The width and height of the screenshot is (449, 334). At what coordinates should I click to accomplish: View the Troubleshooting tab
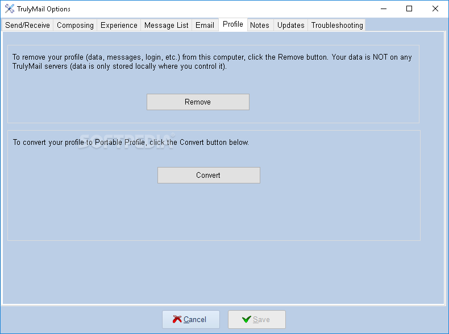(x=337, y=25)
